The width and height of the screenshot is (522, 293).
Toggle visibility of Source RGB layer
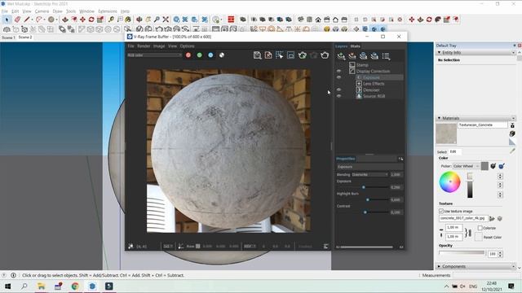pos(339,96)
